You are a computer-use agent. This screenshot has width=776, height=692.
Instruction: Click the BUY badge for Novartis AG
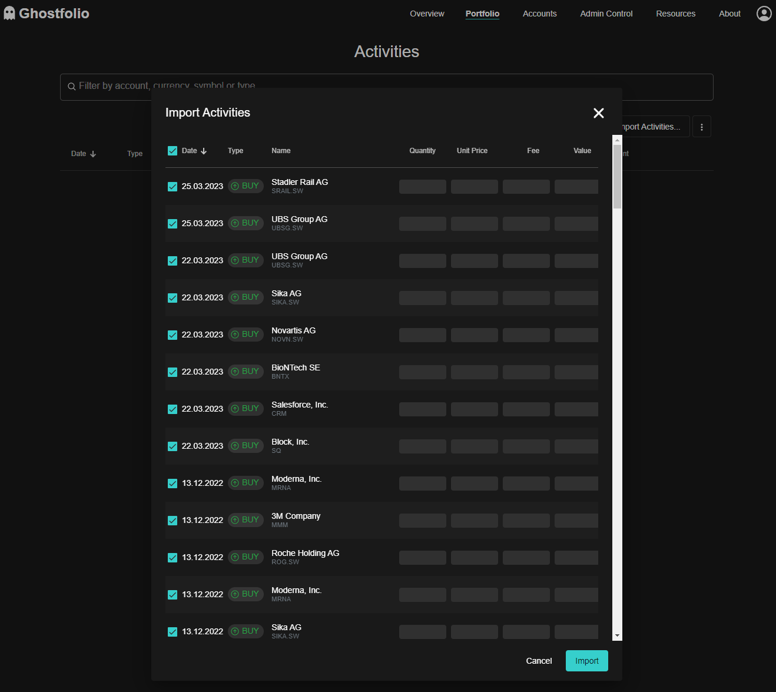246,334
